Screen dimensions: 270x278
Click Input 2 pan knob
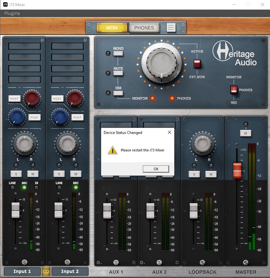(x=67, y=144)
